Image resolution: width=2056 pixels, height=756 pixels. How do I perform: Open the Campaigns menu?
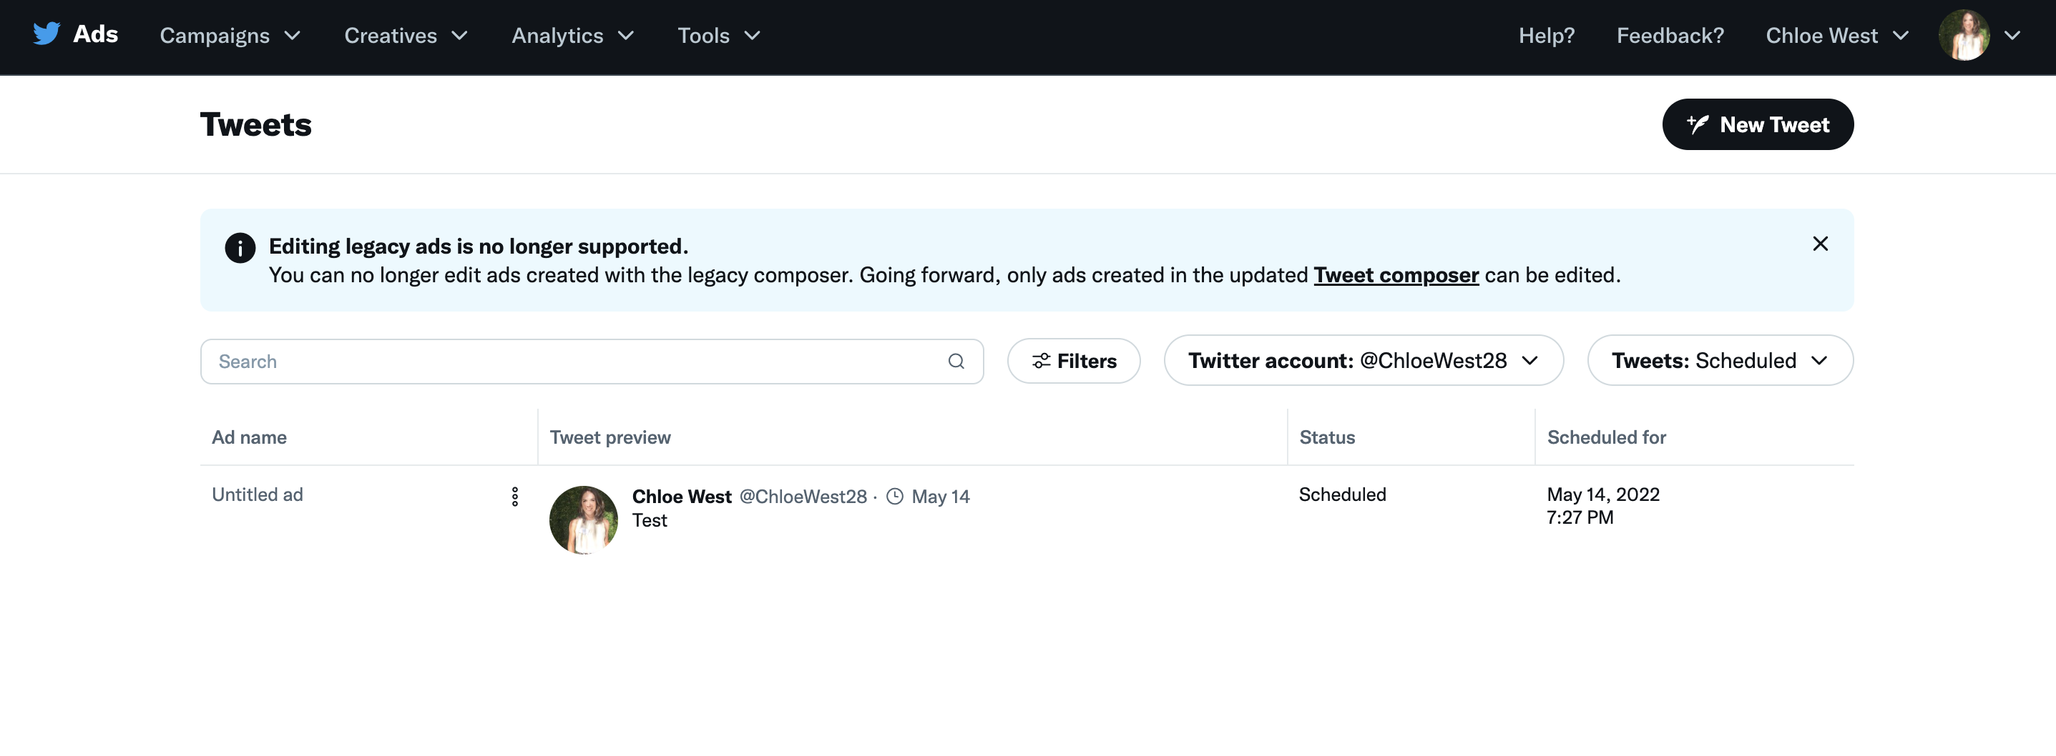(x=230, y=35)
